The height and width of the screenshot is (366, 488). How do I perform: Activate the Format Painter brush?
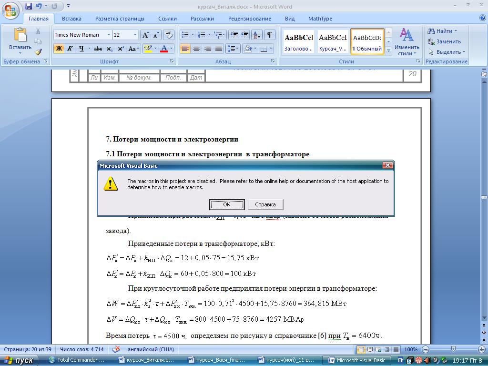click(38, 51)
